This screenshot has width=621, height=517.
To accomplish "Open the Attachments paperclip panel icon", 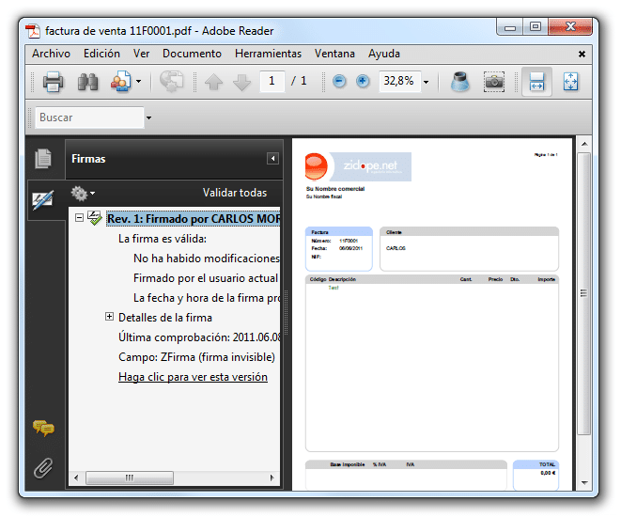I will (43, 468).
